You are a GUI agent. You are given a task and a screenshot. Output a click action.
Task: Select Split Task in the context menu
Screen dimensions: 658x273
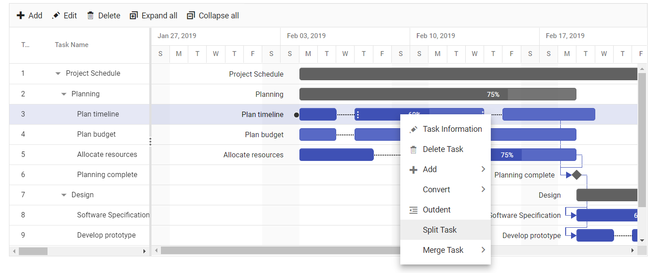(x=446, y=230)
